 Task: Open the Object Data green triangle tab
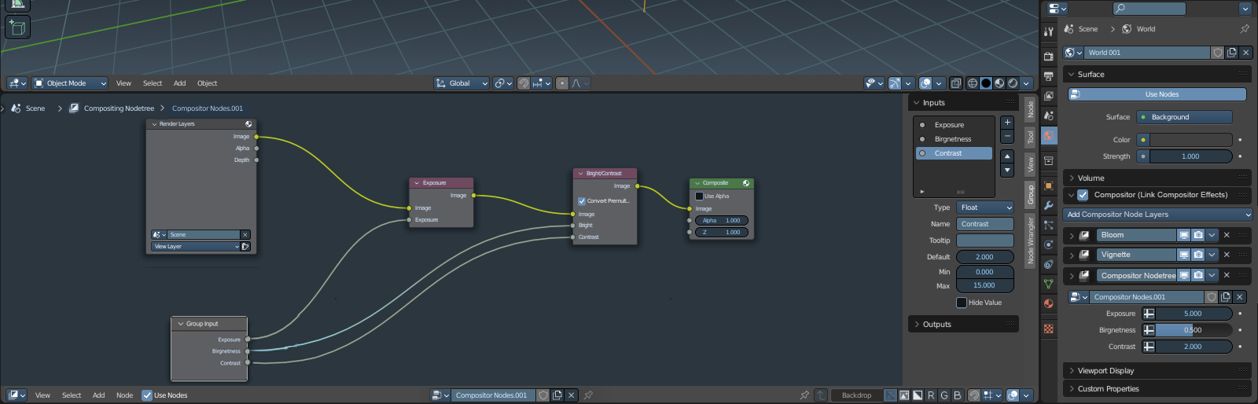[x=1048, y=284]
